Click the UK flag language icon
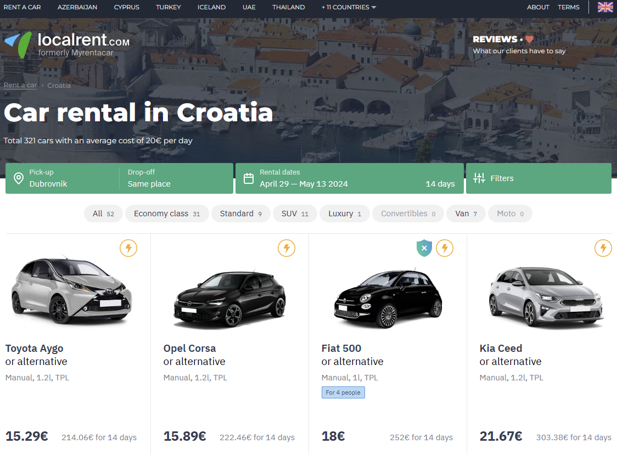This screenshot has width=617, height=455. pyautogui.click(x=605, y=7)
